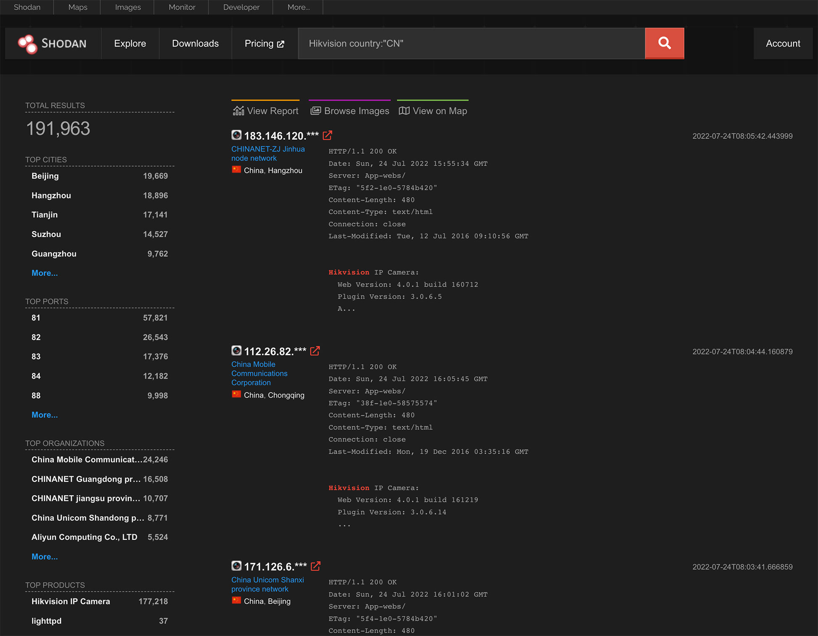Expand More... under Top Ports

coord(45,415)
